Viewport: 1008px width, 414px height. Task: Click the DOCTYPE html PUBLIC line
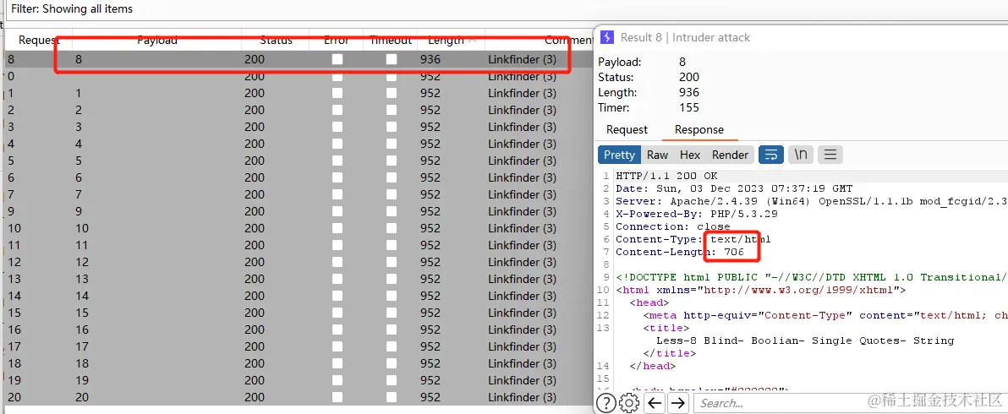[811, 277]
